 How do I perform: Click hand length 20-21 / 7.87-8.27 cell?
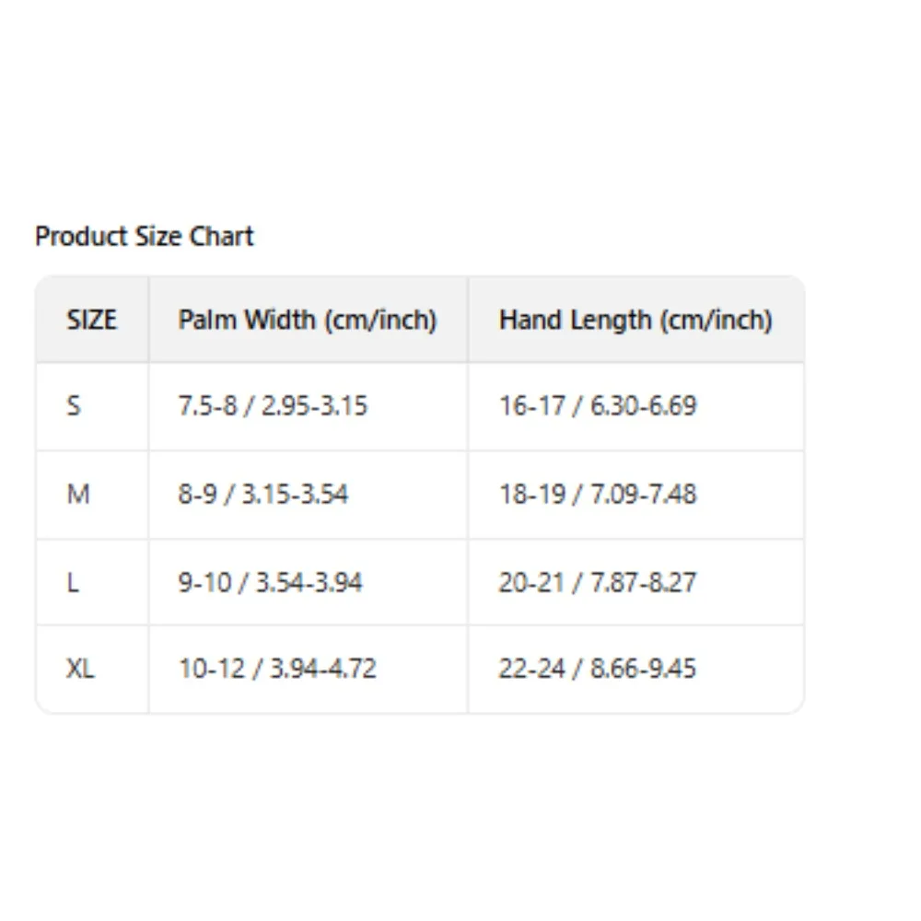point(598,583)
